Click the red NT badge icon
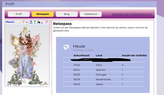The height and width of the screenshot is (95, 164). [x=27, y=22]
